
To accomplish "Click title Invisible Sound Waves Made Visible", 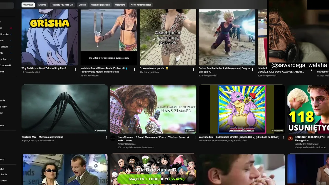I will [x=104, y=70].
